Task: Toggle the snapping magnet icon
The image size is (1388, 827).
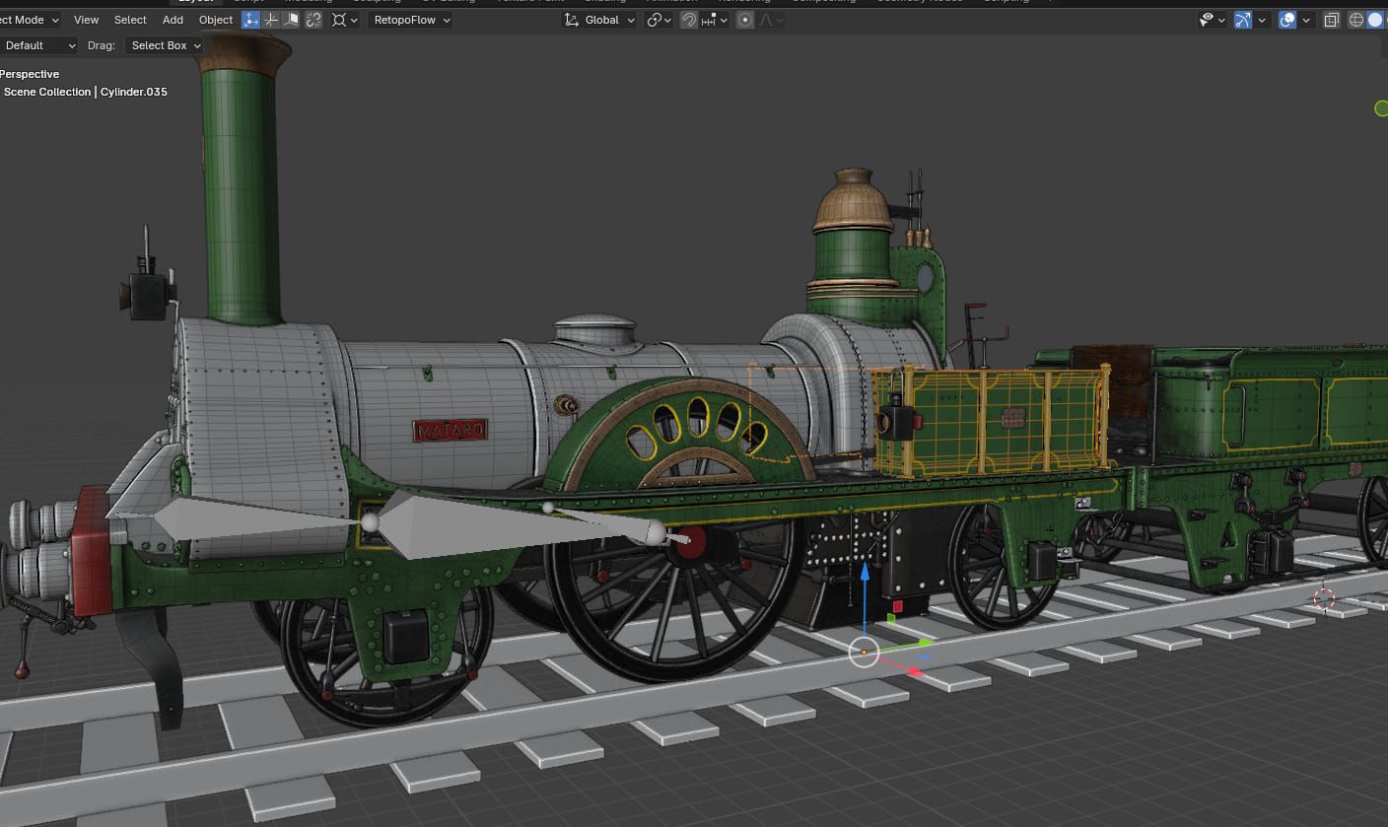Action: tap(689, 20)
